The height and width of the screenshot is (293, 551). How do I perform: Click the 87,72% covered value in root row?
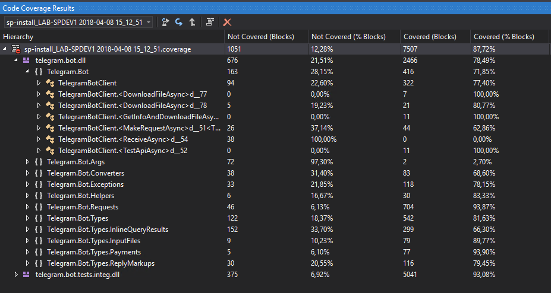point(484,49)
